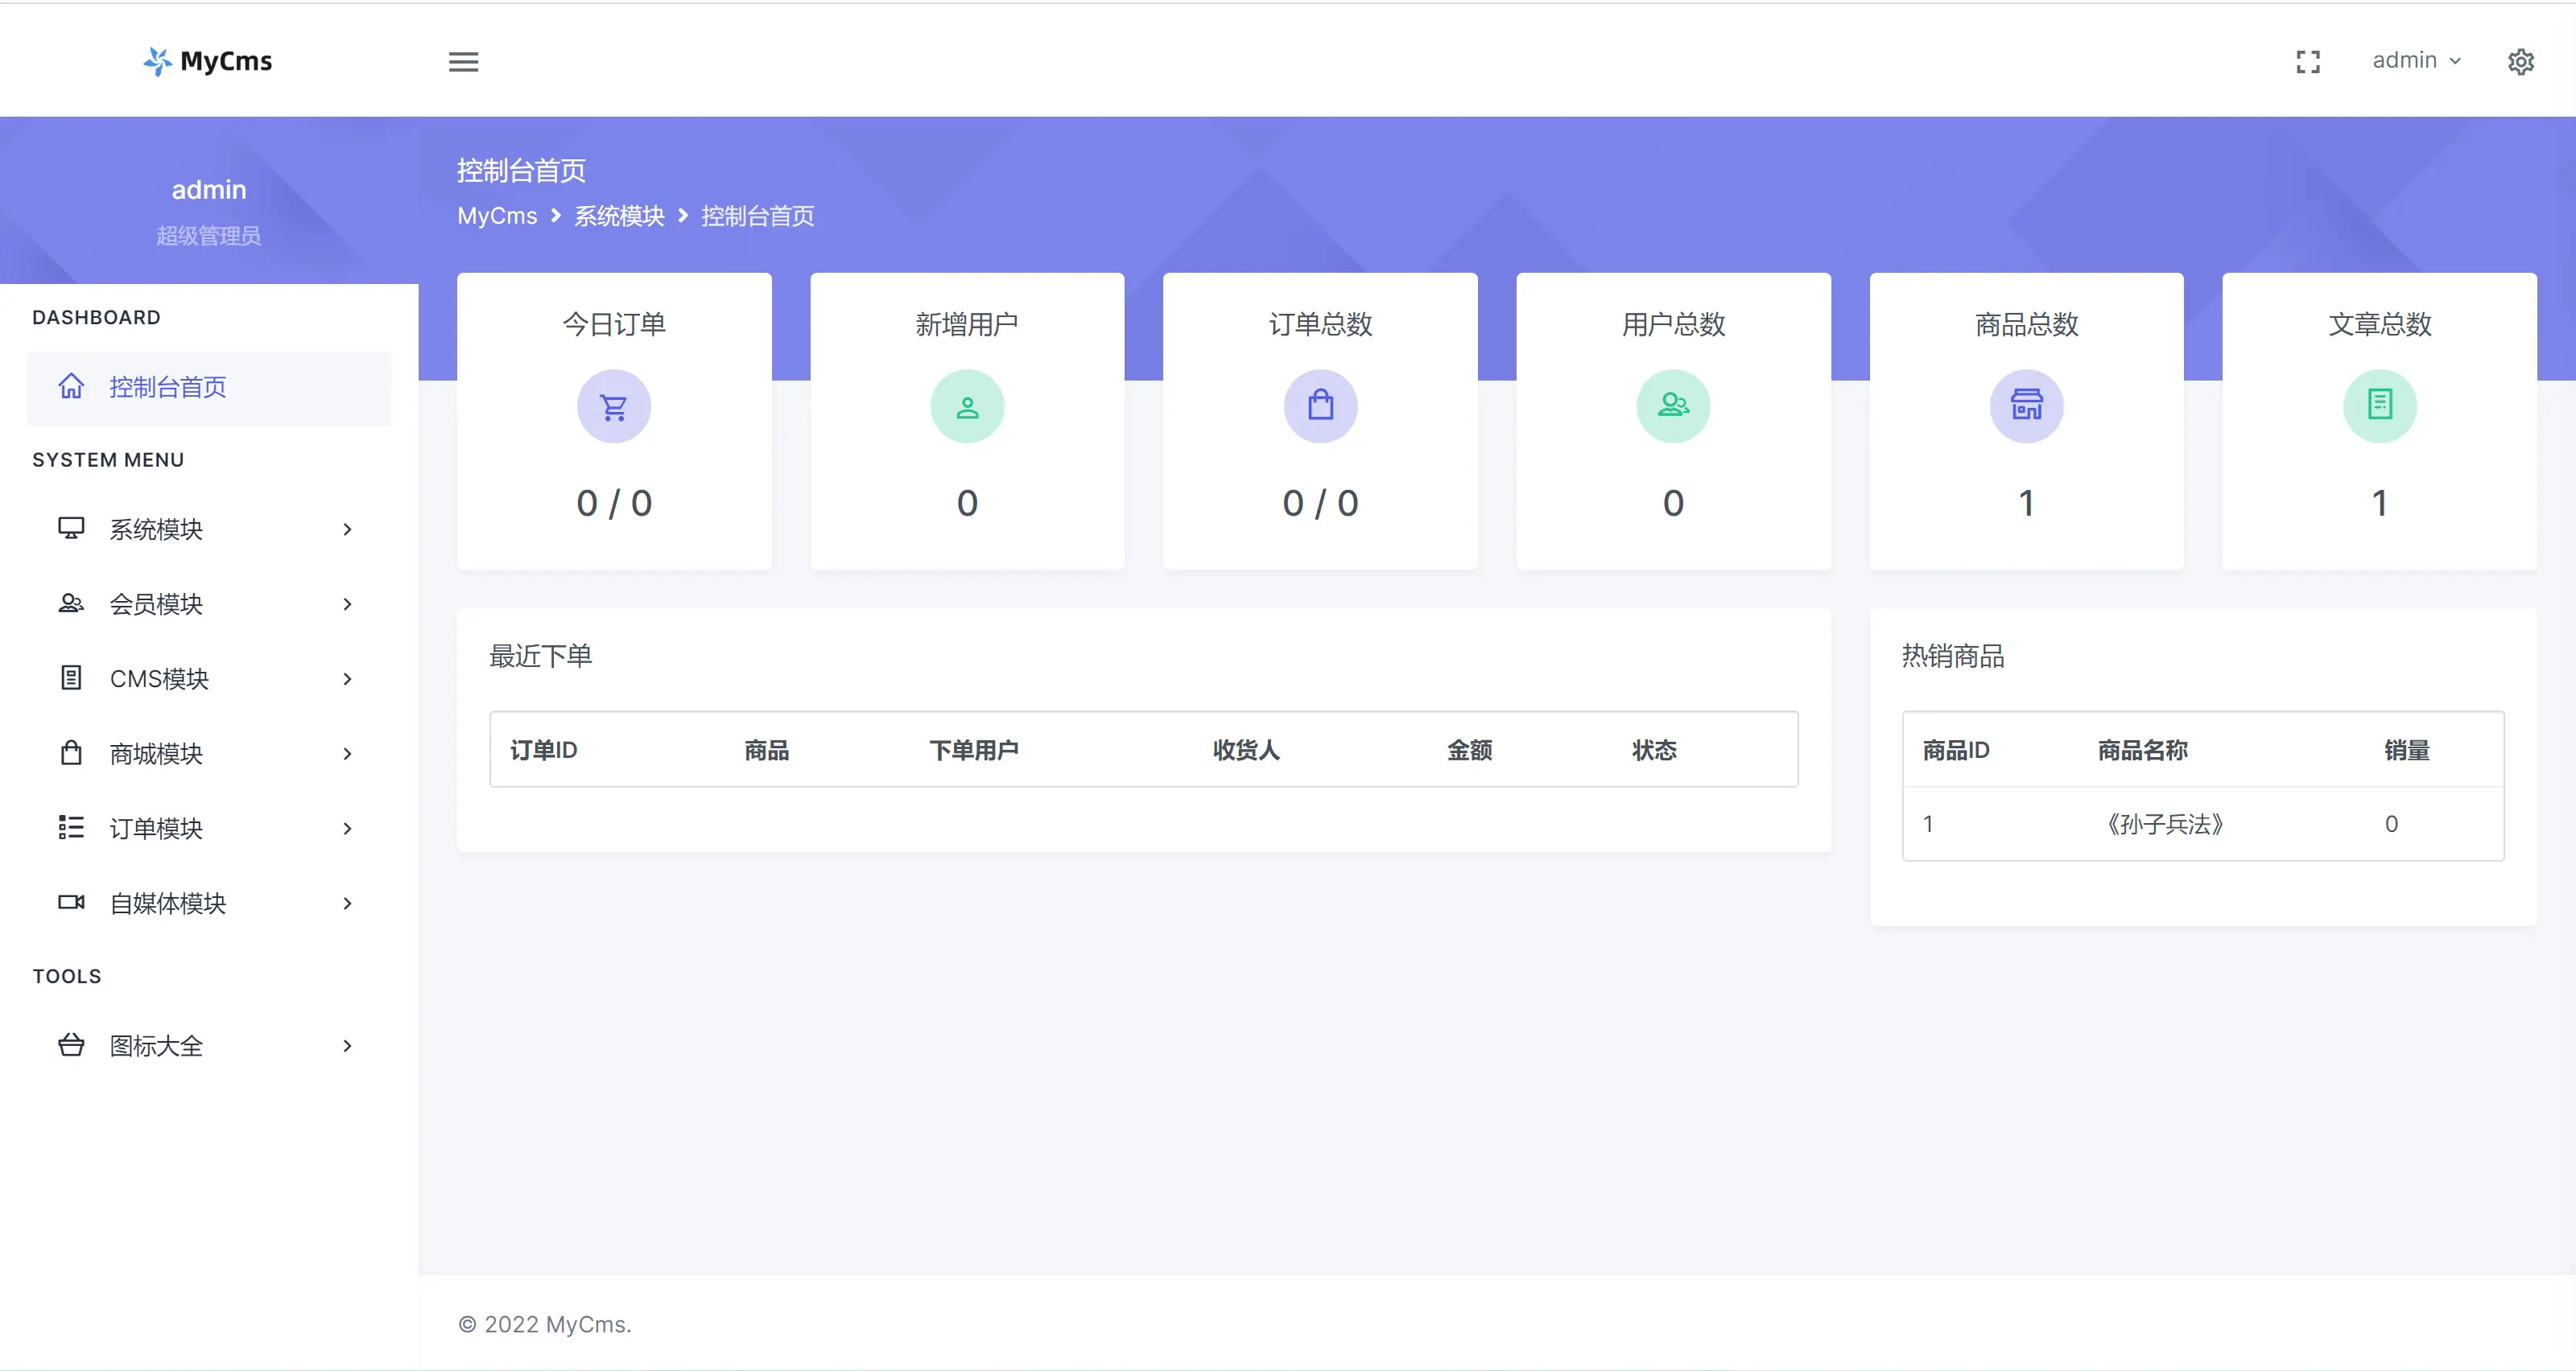Viewport: 2576px width, 1371px height.
Task: Click the MyCms breadcrumb link
Action: [497, 216]
